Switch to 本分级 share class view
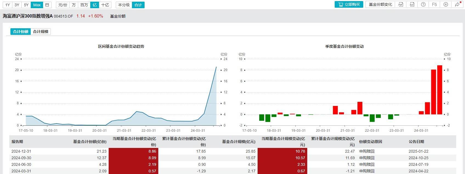 [x=124, y=5]
